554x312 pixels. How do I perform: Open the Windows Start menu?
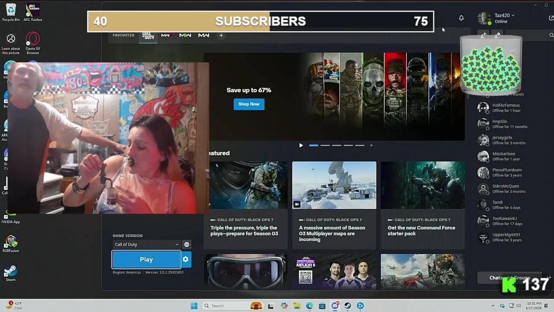click(194, 306)
